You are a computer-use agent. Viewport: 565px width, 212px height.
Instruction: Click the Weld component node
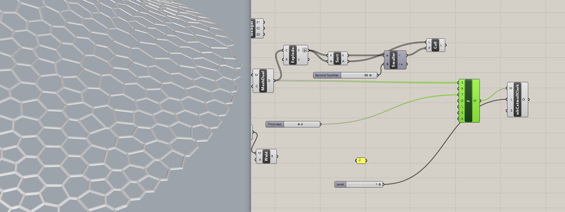point(266,156)
